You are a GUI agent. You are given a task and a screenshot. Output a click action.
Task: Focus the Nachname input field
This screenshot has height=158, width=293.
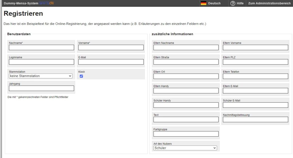click(x=41, y=48)
